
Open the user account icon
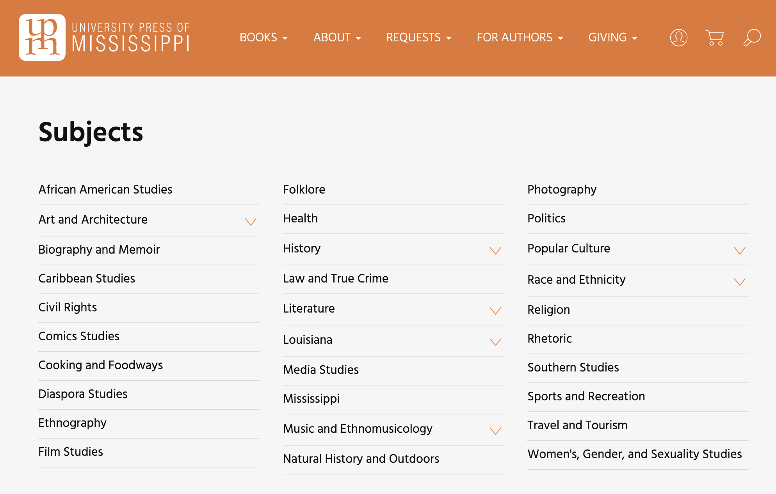(678, 37)
